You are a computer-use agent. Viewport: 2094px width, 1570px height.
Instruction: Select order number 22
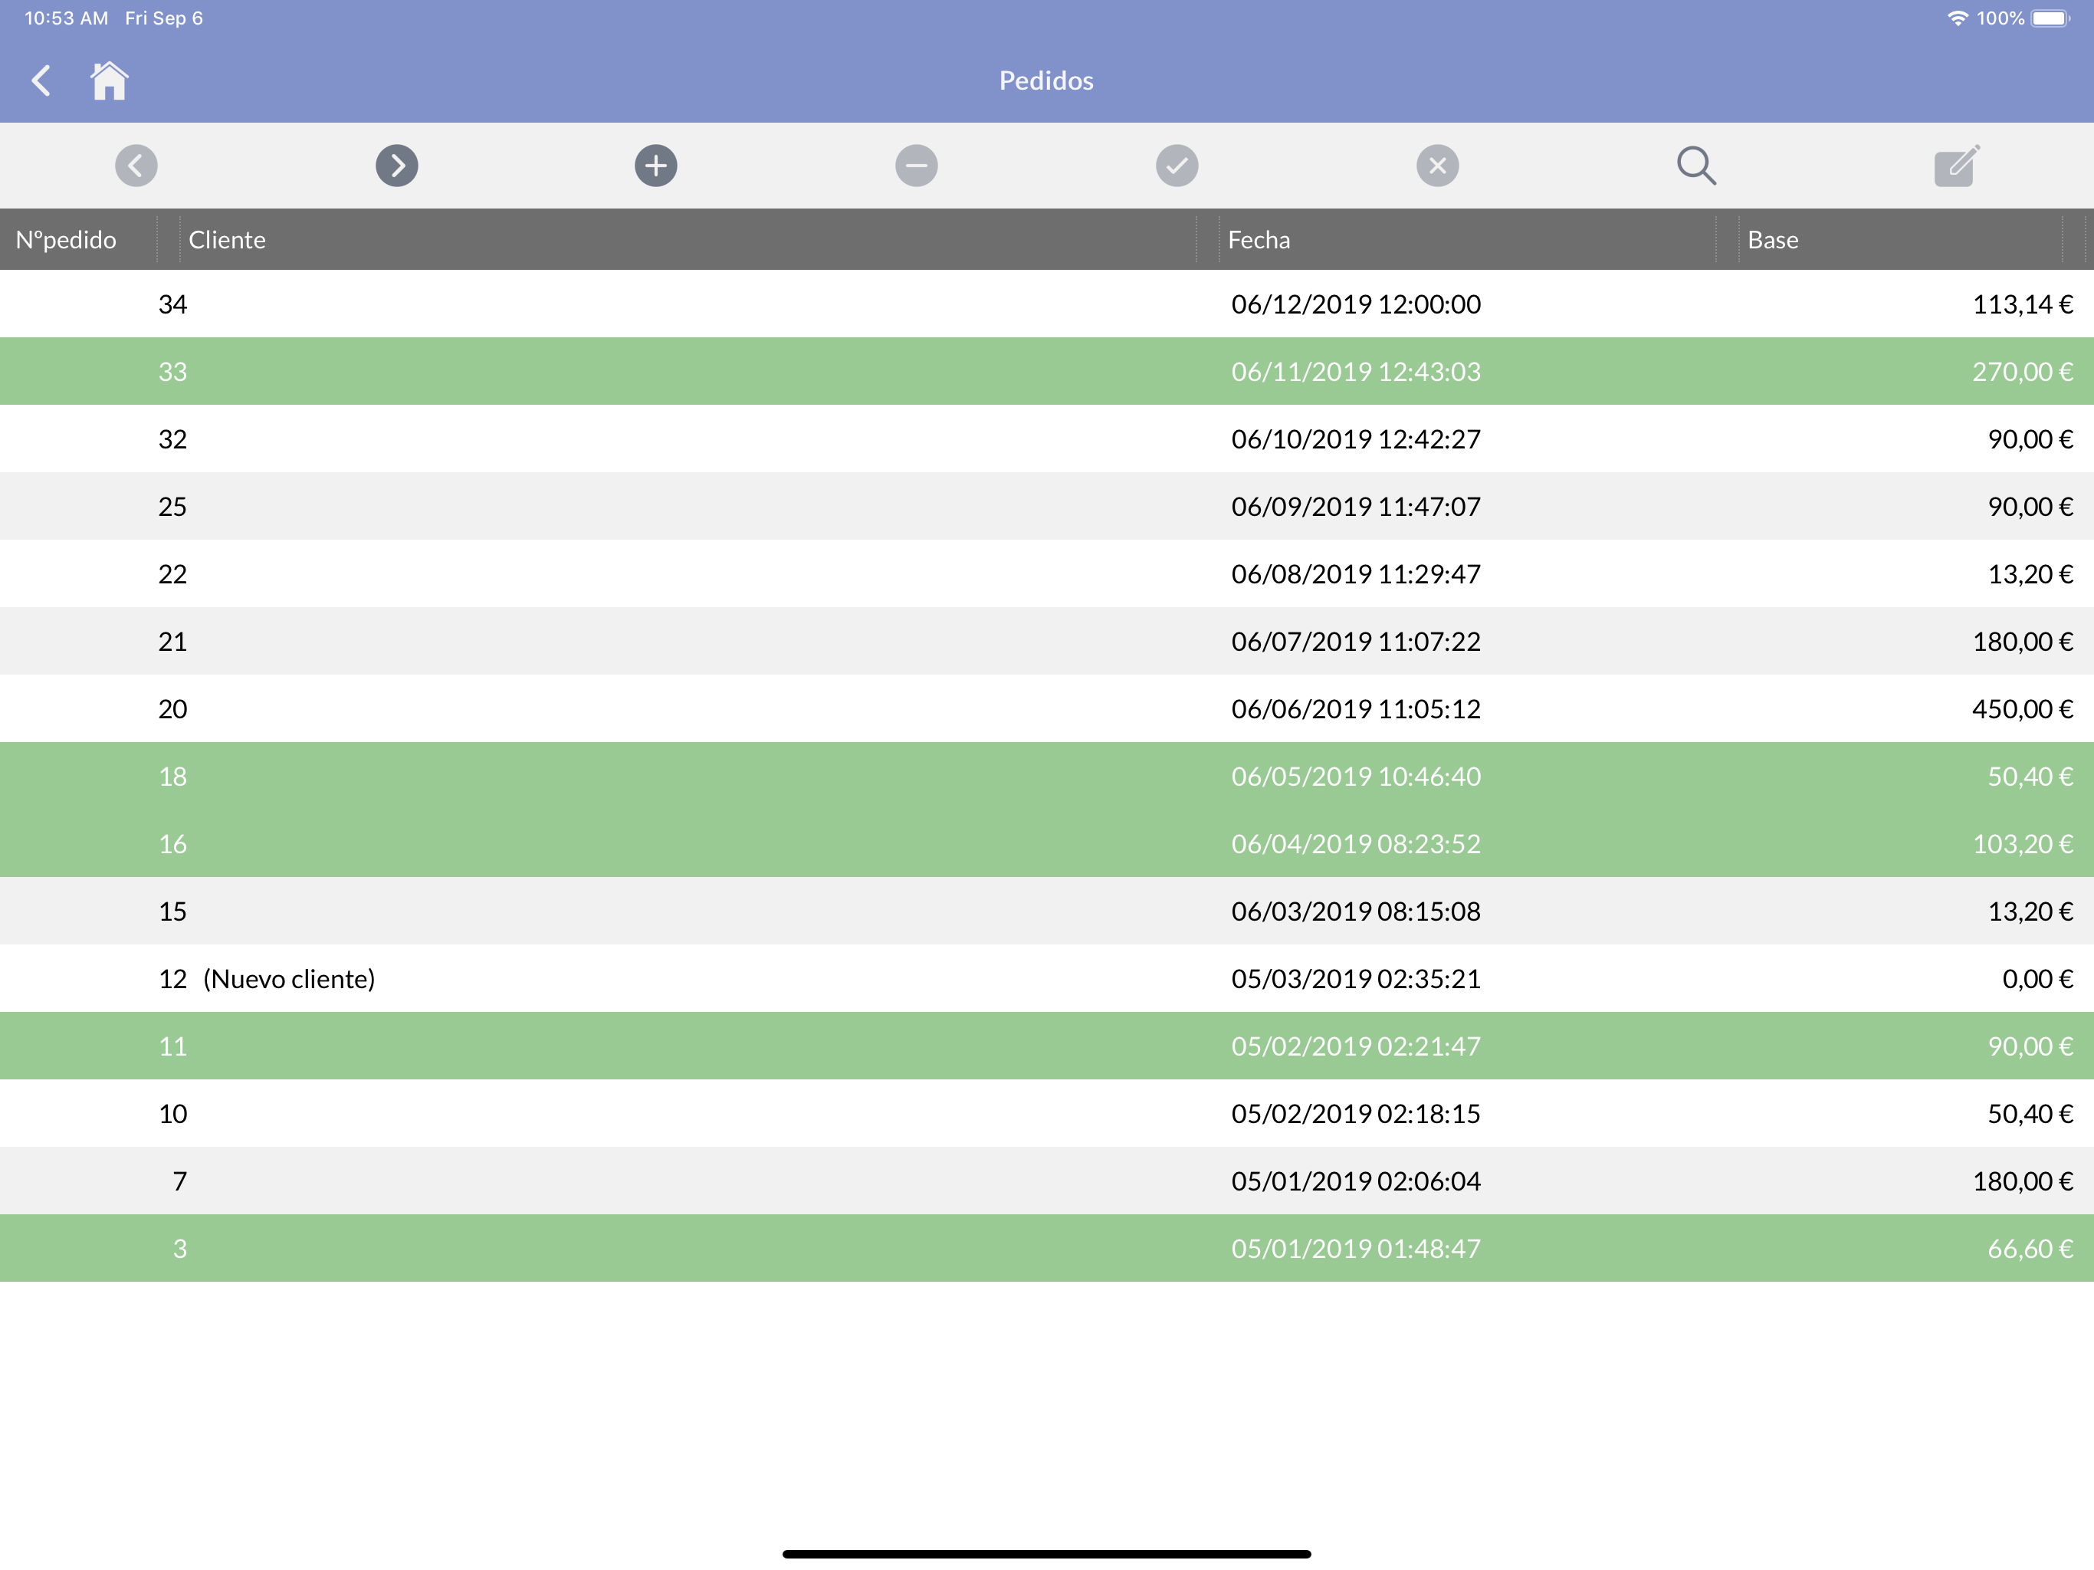point(1047,574)
